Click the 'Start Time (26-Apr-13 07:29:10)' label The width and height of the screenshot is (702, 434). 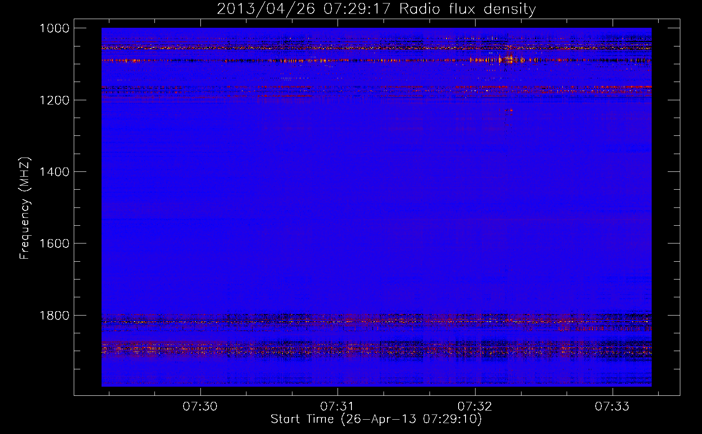coord(376,419)
